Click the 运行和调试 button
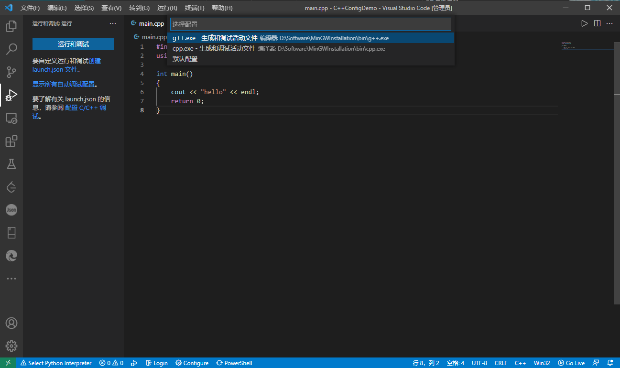The width and height of the screenshot is (620, 368). [x=73, y=44]
